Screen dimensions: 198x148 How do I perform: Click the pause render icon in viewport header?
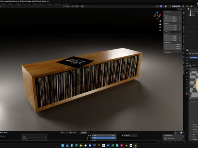(183, 6)
